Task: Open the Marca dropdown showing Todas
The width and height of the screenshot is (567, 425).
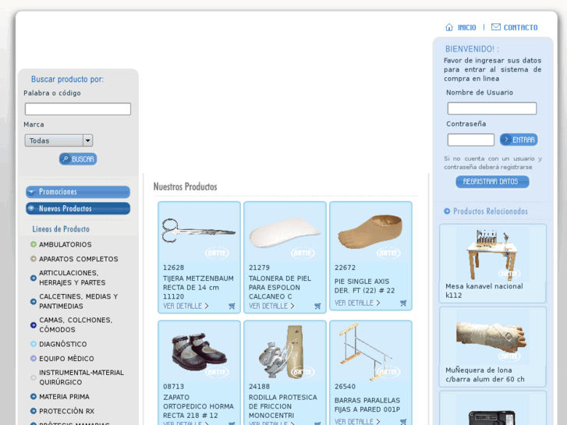Action: pos(58,140)
